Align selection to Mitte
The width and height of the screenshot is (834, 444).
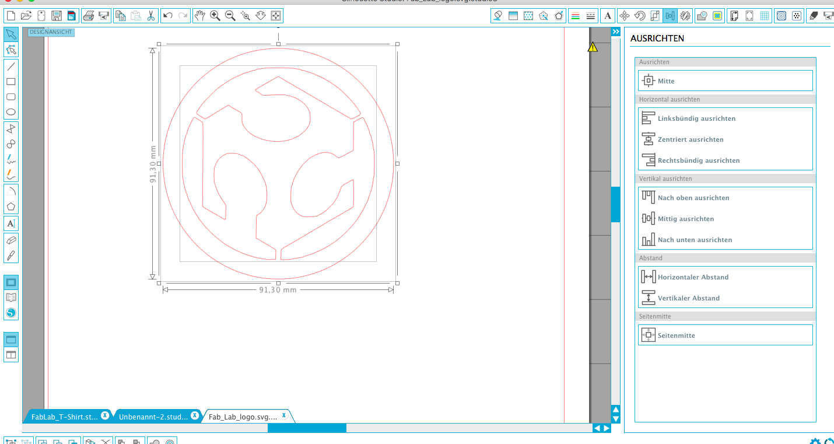pos(725,81)
